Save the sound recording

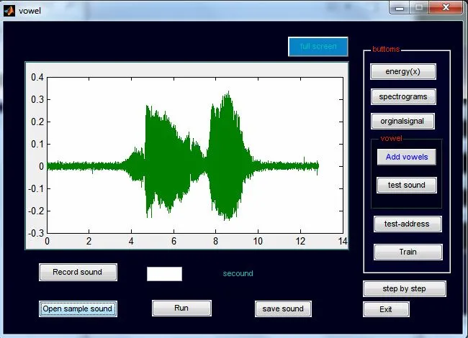283,309
